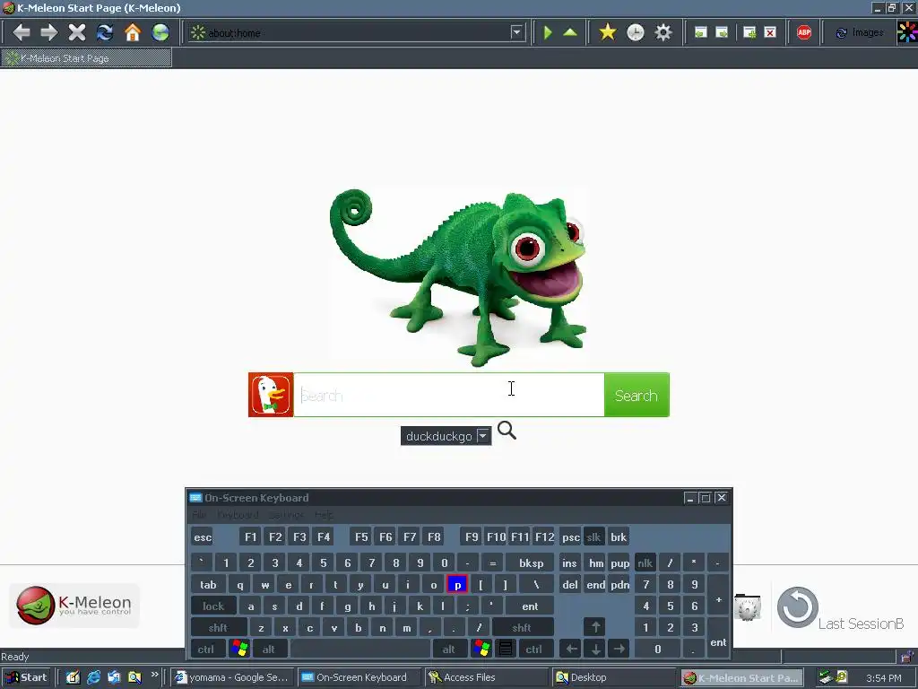Toggle the left shft key
Image resolution: width=918 pixels, height=689 pixels.
219,627
